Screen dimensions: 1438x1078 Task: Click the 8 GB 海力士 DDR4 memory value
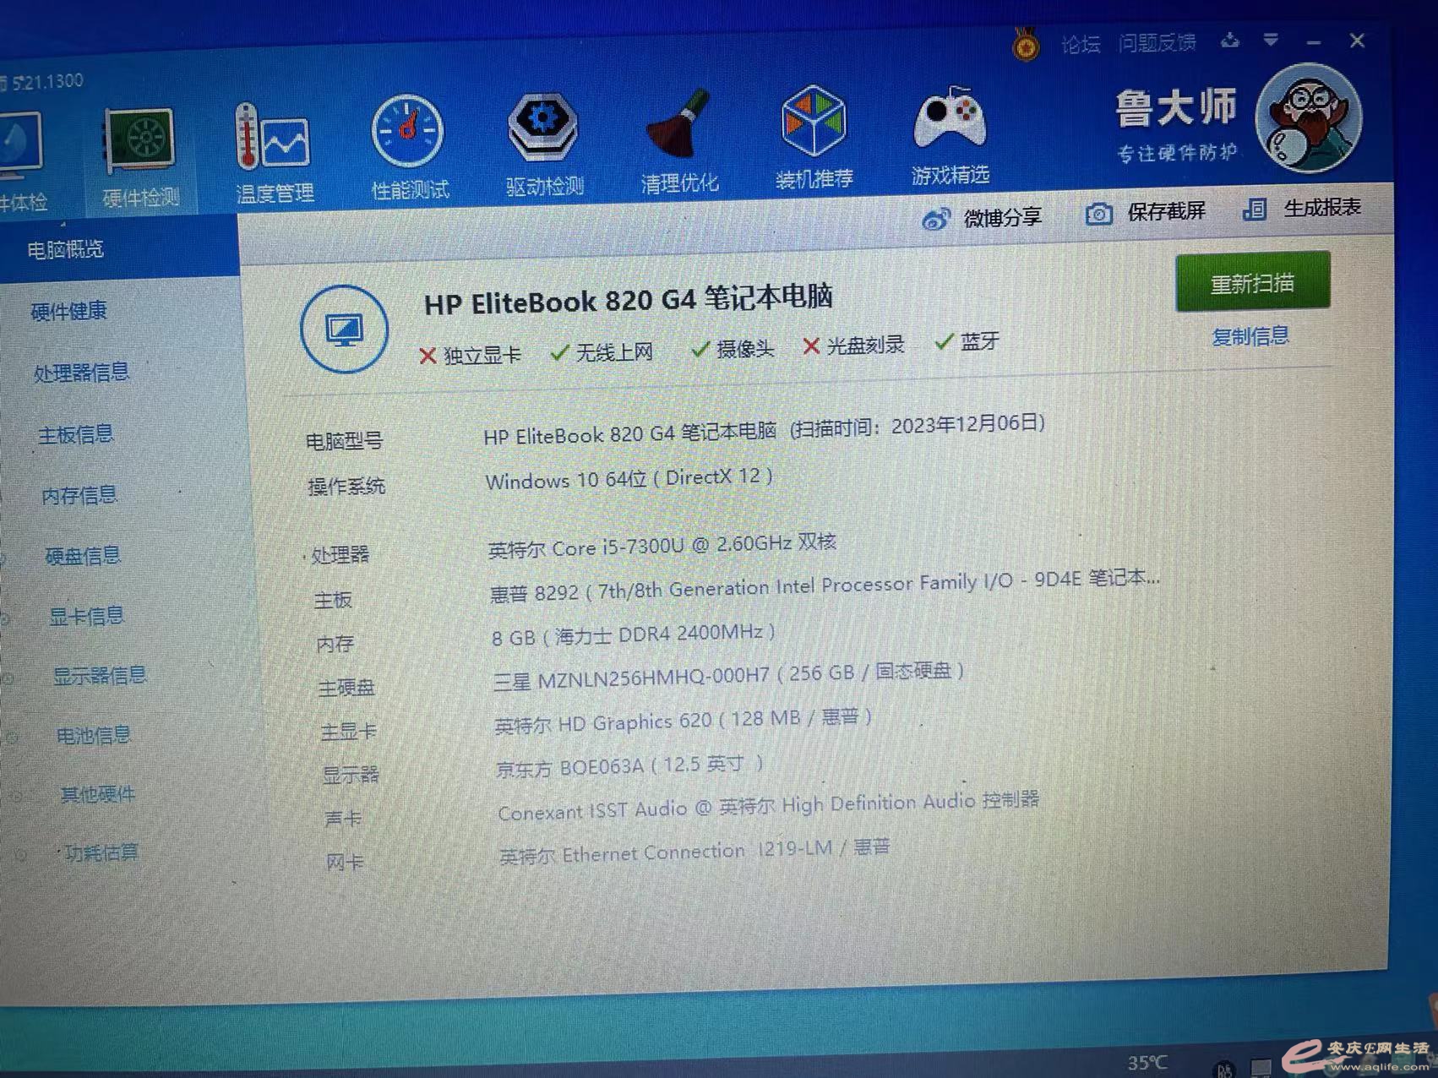point(634,634)
